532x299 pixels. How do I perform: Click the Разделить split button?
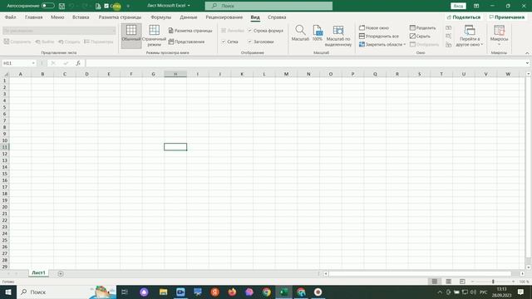pyautogui.click(x=423, y=27)
